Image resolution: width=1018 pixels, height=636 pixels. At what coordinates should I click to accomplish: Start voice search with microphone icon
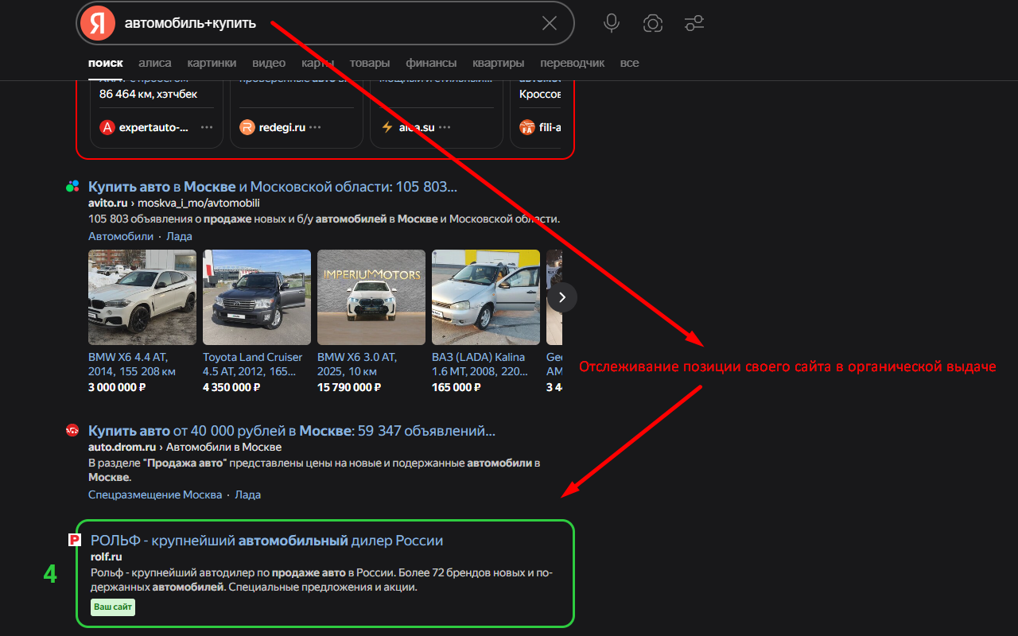pos(612,23)
